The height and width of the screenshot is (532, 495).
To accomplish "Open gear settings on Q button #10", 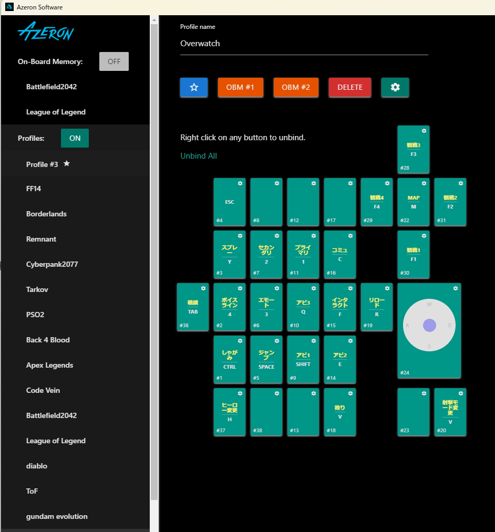I will pos(313,288).
